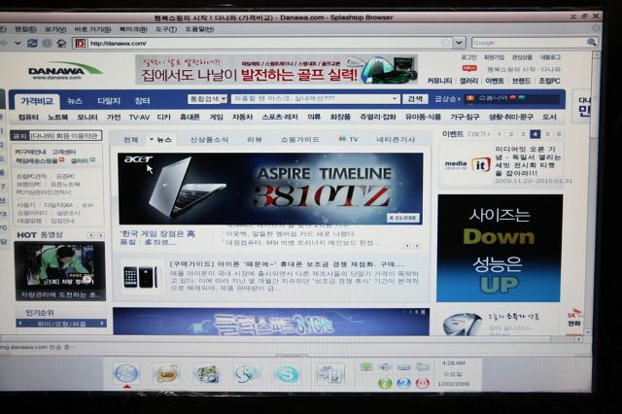
Task: Click the browser reload button
Action: [32, 43]
